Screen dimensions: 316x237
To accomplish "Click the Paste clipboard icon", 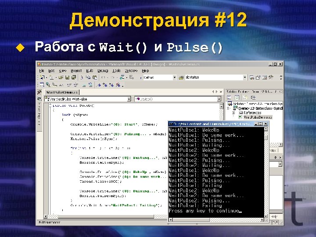I will [x=95, y=77].
